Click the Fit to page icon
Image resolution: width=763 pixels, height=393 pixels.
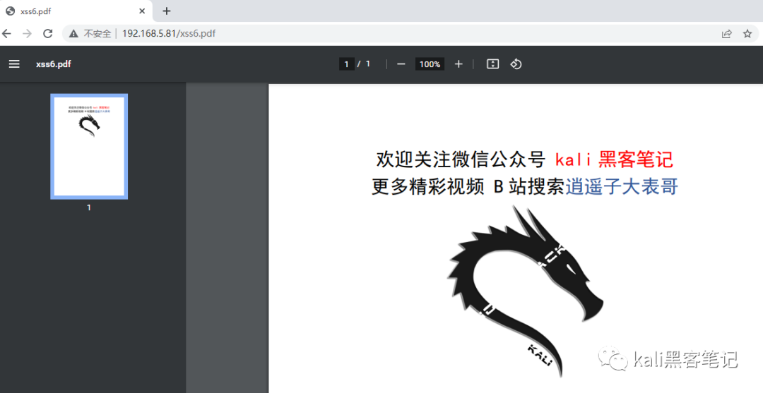(493, 64)
